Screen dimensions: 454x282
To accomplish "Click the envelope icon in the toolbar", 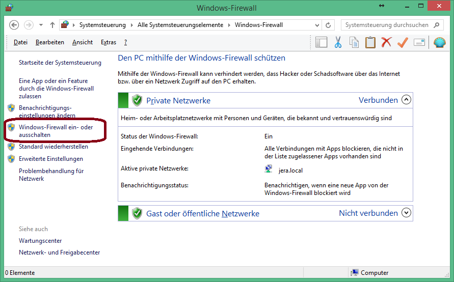I will tap(419, 43).
